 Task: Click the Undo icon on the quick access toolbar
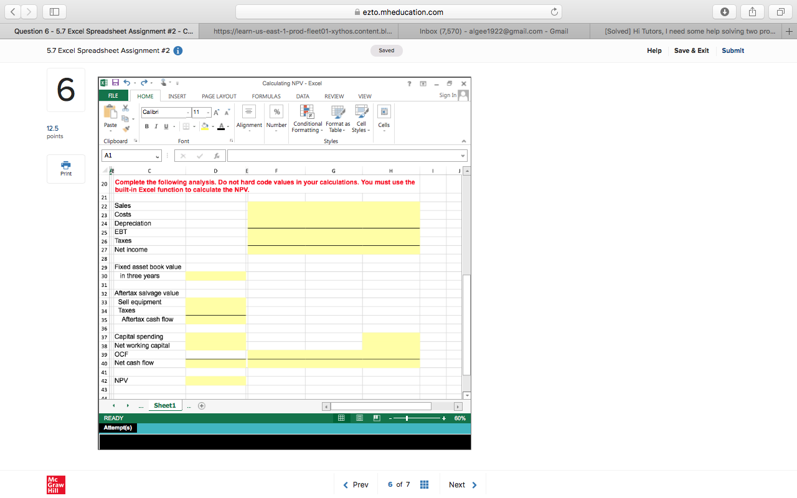tap(126, 82)
